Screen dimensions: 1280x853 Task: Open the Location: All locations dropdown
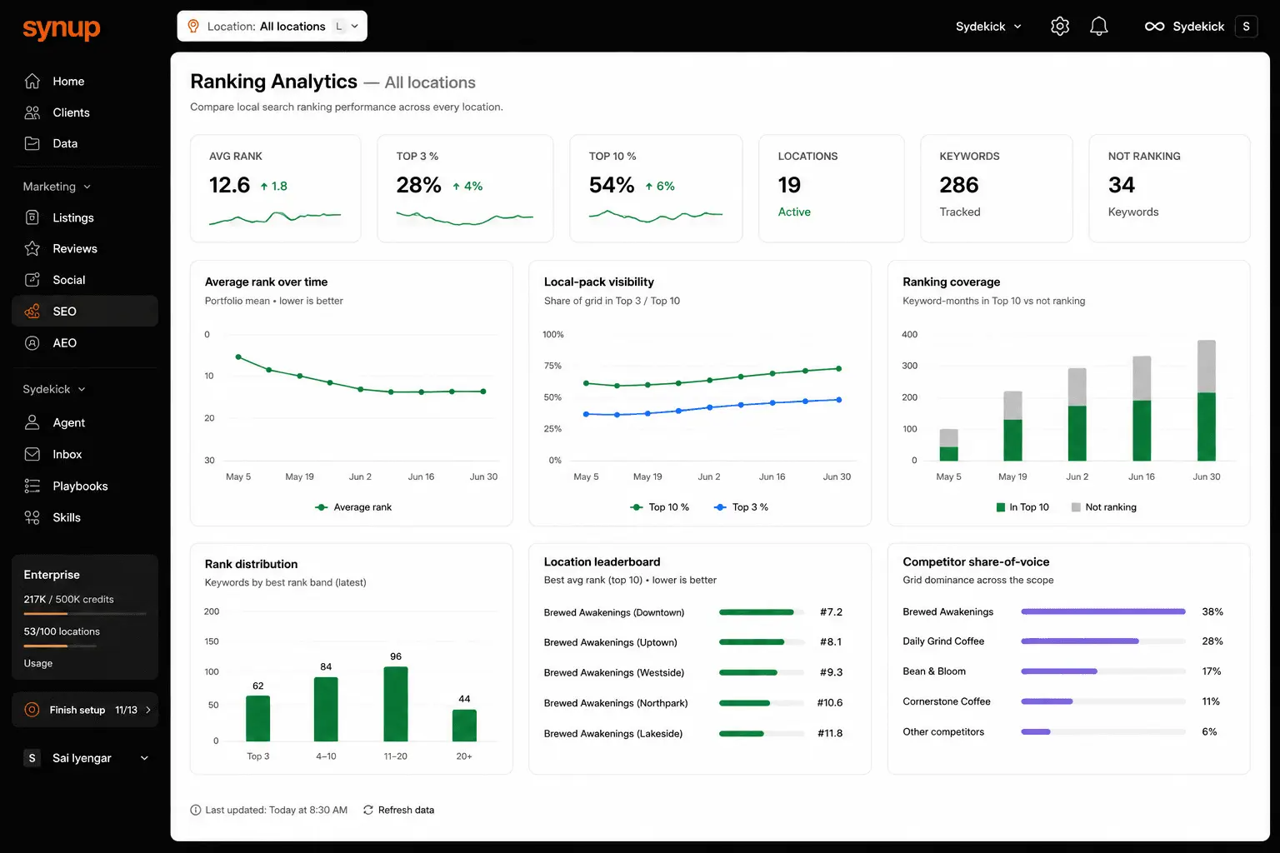click(x=272, y=26)
